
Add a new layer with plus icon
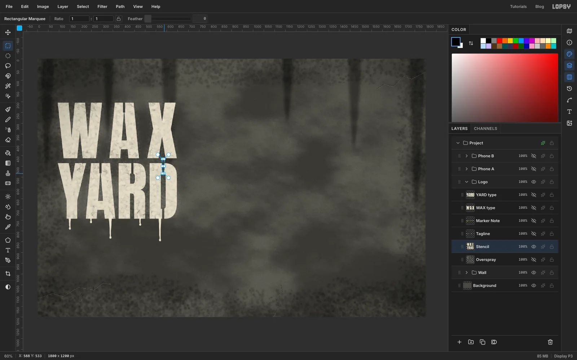tap(459, 342)
